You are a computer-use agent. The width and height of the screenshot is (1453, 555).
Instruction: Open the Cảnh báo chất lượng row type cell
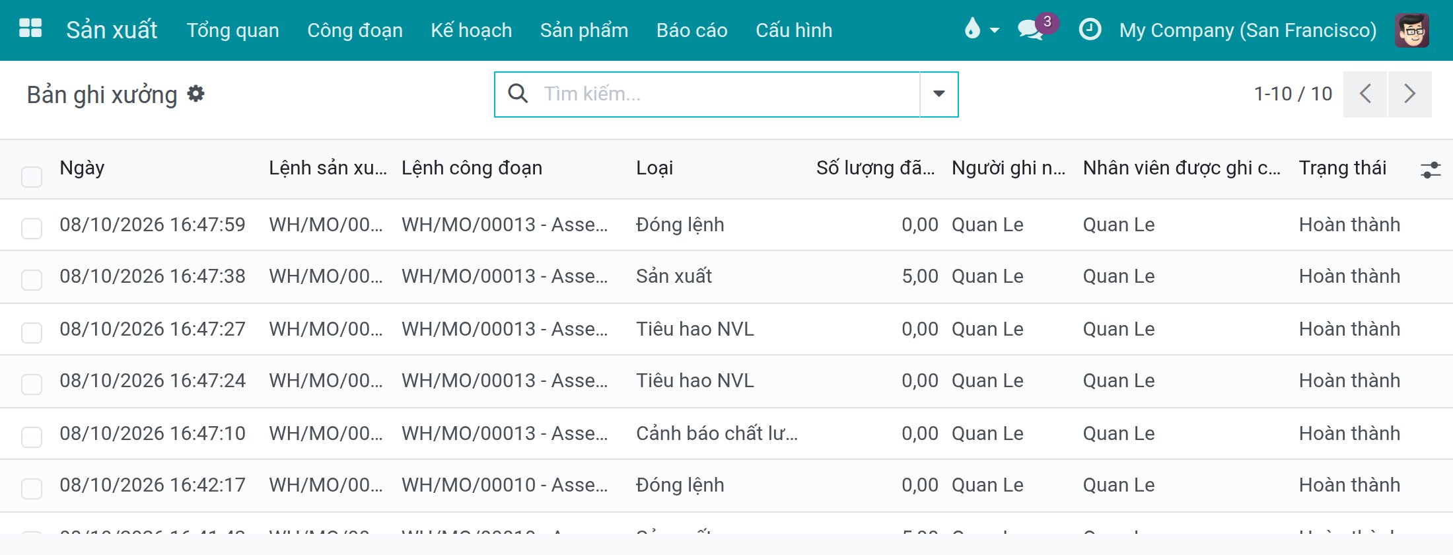[x=717, y=433]
